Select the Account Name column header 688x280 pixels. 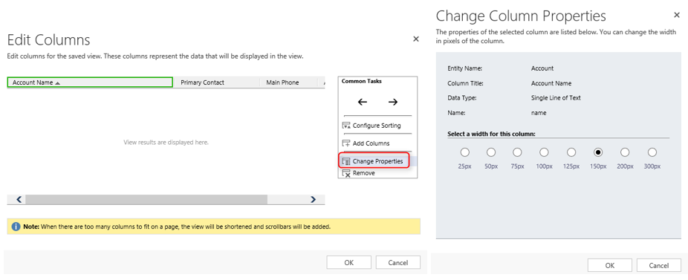(90, 82)
